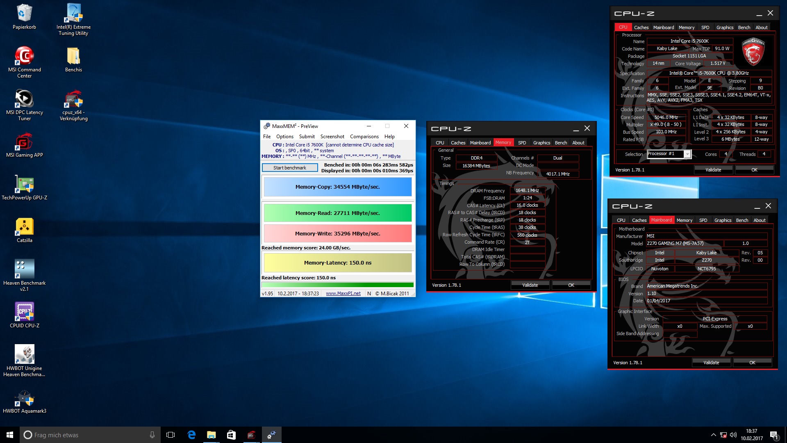Click the taskbar clock showing 18:37
Screen dimensions: 787x443
point(751,435)
